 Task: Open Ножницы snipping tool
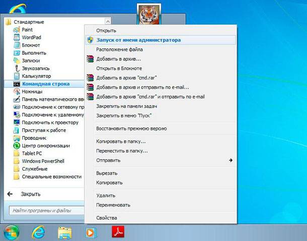[28, 92]
